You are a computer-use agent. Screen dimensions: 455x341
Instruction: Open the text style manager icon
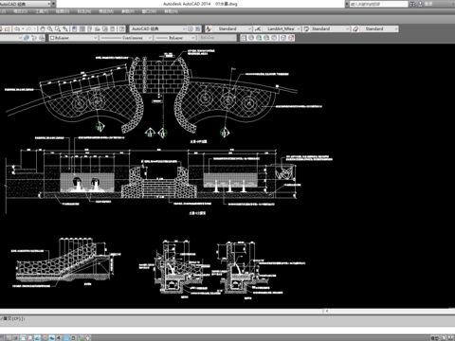point(209,28)
